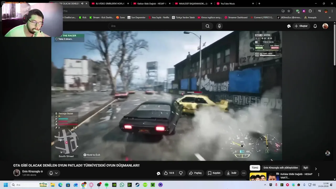The image size is (336, 189).
Task: Click the Enis Kirazoglu channel avatar
Action: [x=17, y=173]
